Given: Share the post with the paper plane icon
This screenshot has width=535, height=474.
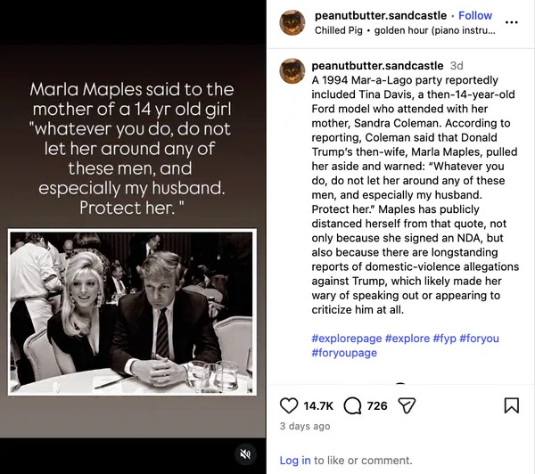Looking at the screenshot, I should [407, 405].
